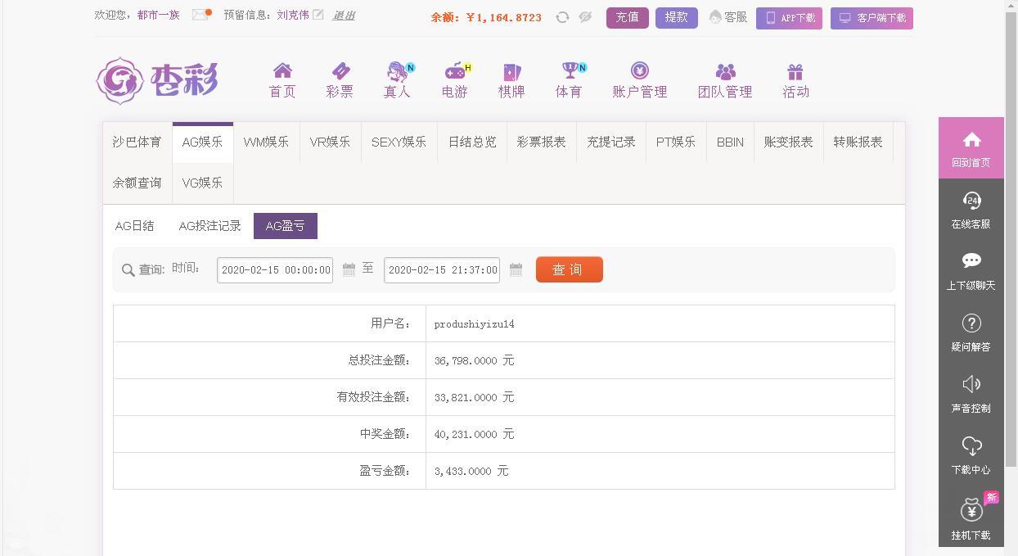1018x556 pixels.
Task: Click the end time input field
Action: click(x=442, y=269)
